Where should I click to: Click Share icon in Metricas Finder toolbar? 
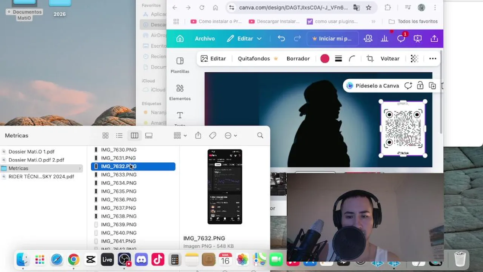click(198, 135)
